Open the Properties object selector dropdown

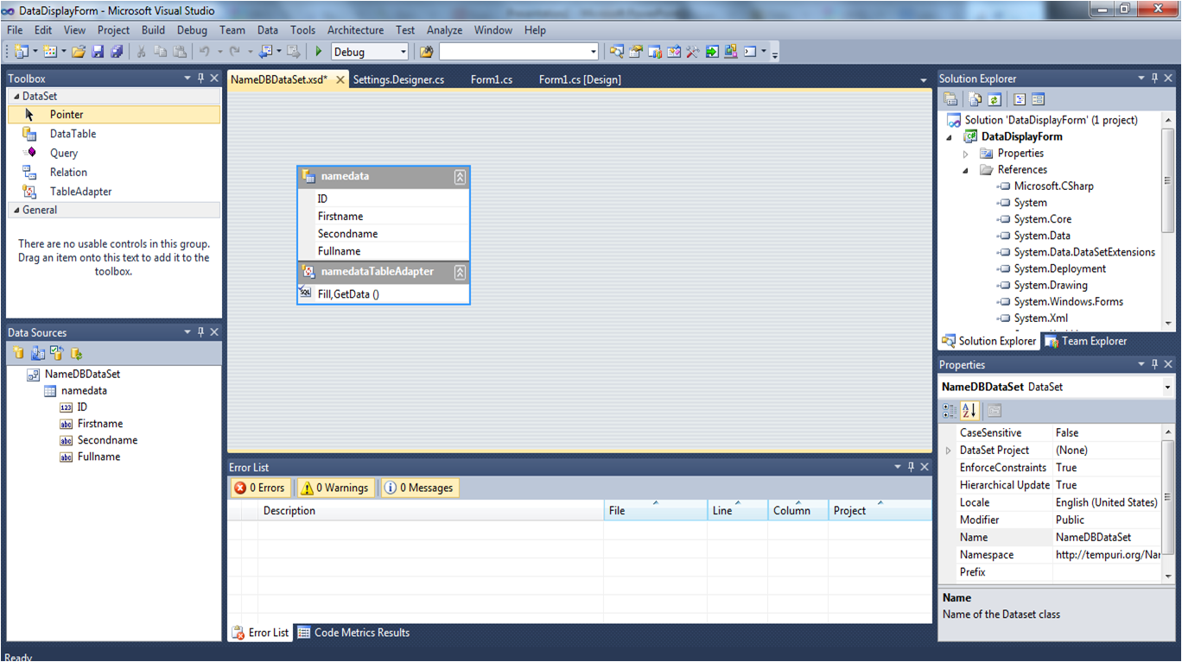[x=1167, y=388]
